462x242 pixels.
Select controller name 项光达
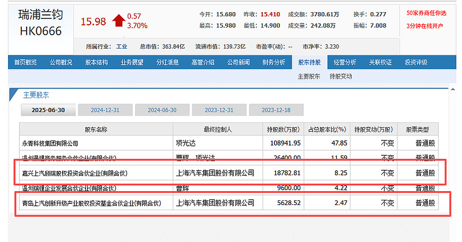tap(185, 143)
